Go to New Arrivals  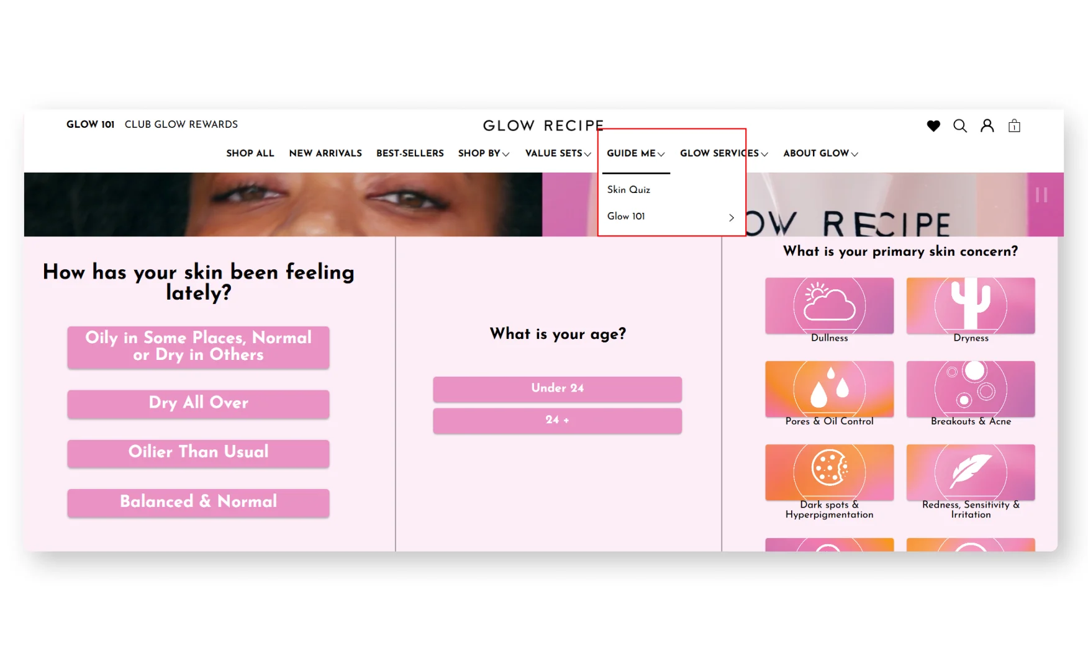pos(325,153)
